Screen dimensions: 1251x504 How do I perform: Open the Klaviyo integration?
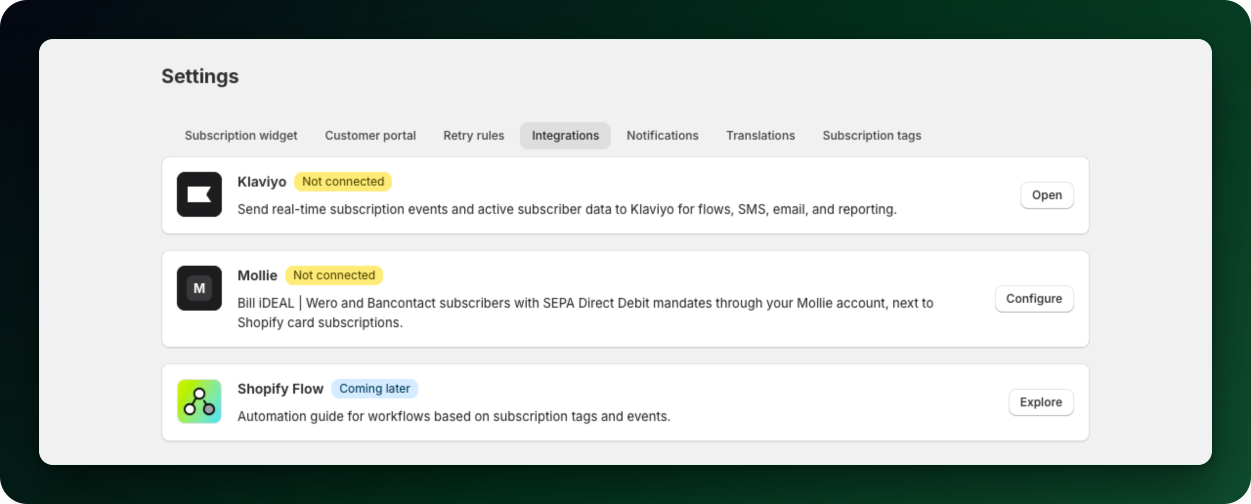point(1047,195)
